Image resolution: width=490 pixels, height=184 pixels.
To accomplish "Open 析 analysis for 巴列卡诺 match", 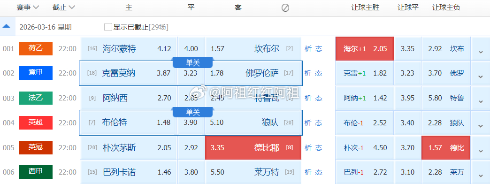I will (x=308, y=172).
